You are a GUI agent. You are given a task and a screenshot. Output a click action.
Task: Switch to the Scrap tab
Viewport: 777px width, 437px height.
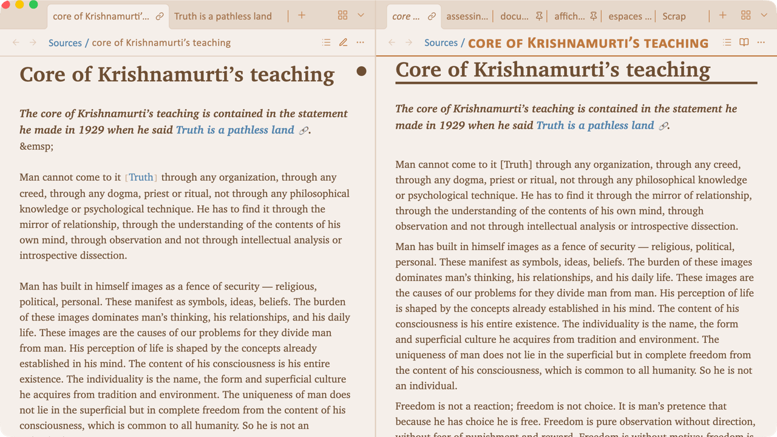(674, 16)
